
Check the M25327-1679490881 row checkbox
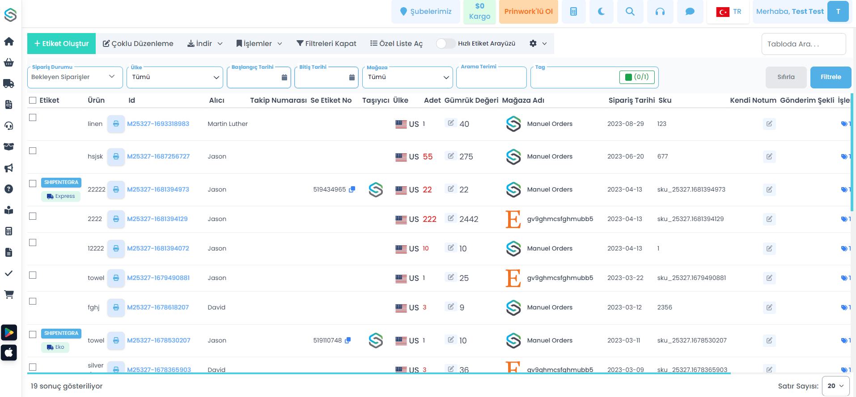pos(33,275)
